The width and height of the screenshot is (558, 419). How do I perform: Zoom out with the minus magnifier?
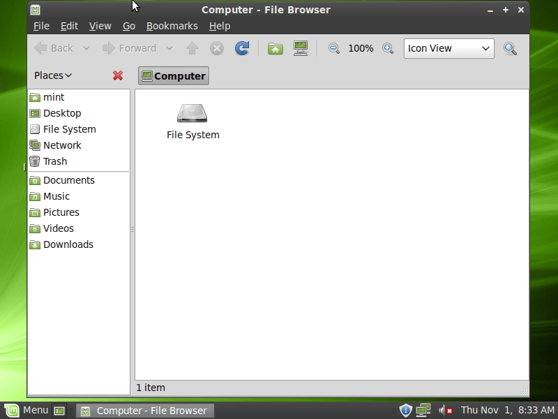(x=334, y=48)
